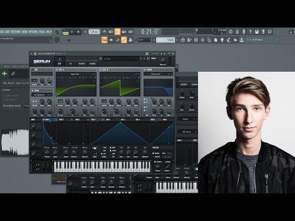The image size is (295, 221).
Task: Open the ADD menu
Action: coord(7,32)
